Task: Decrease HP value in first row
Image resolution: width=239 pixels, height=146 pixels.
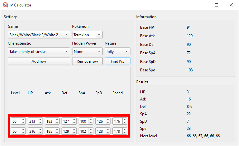Action: [40, 123]
